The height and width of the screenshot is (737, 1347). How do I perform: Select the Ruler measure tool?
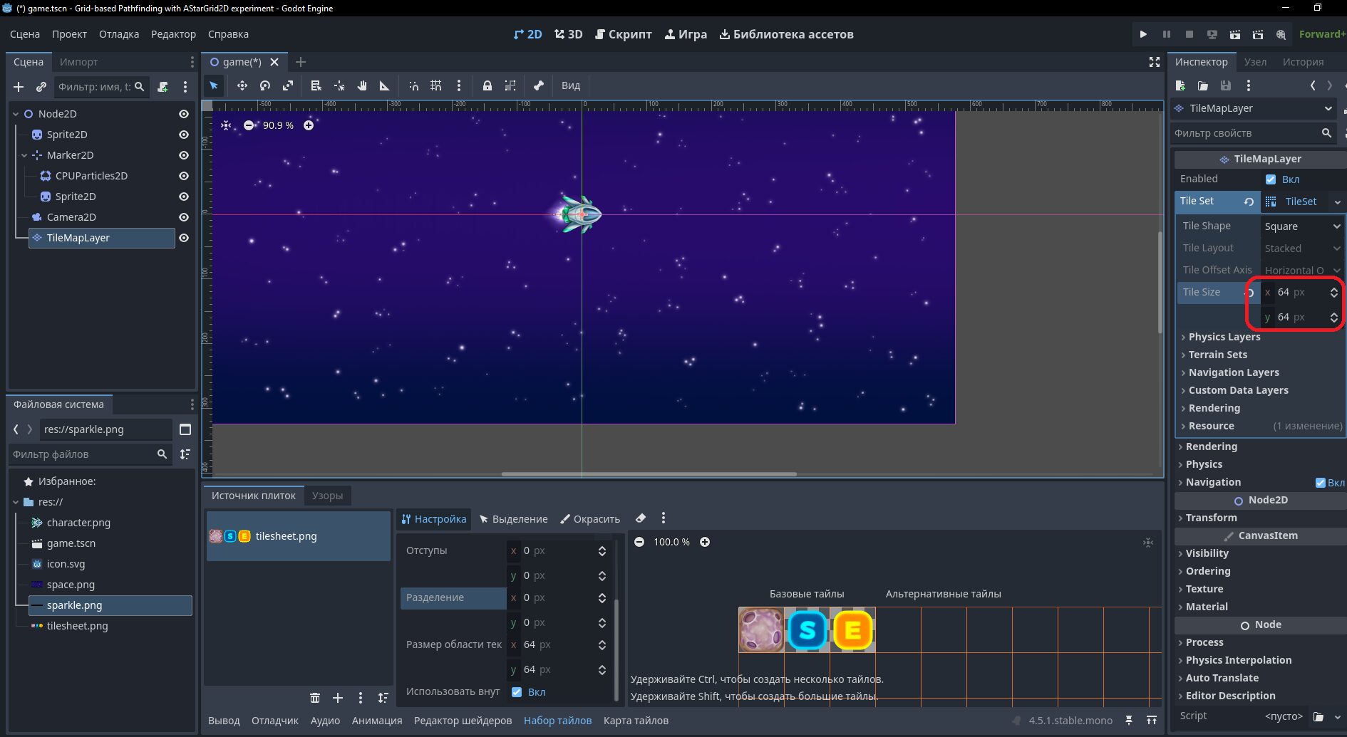pos(385,85)
